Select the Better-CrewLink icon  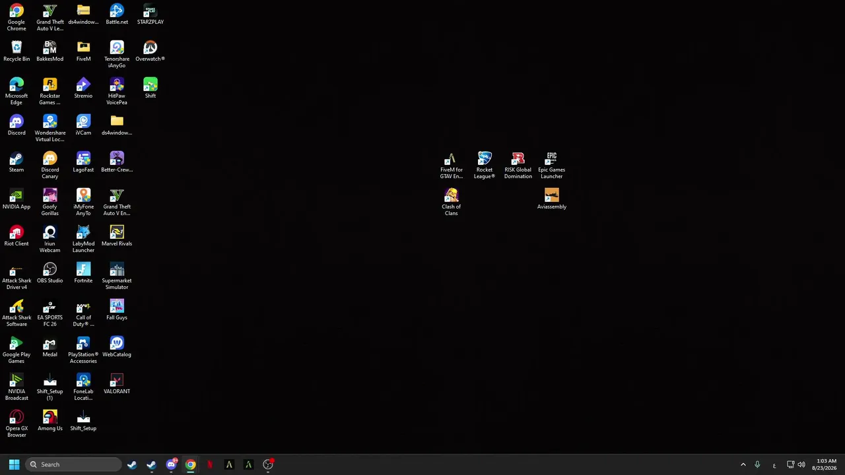[117, 162]
